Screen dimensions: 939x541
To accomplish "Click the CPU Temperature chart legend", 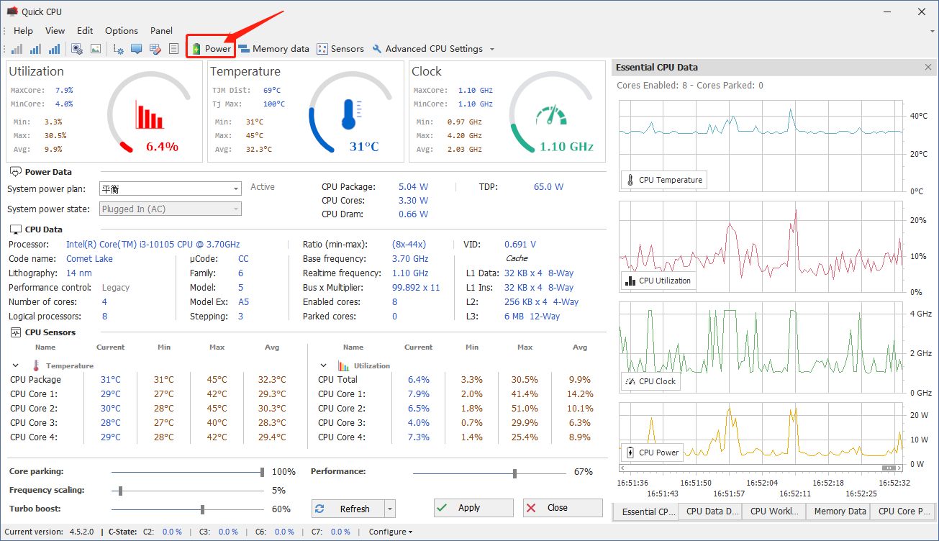I will click(663, 180).
